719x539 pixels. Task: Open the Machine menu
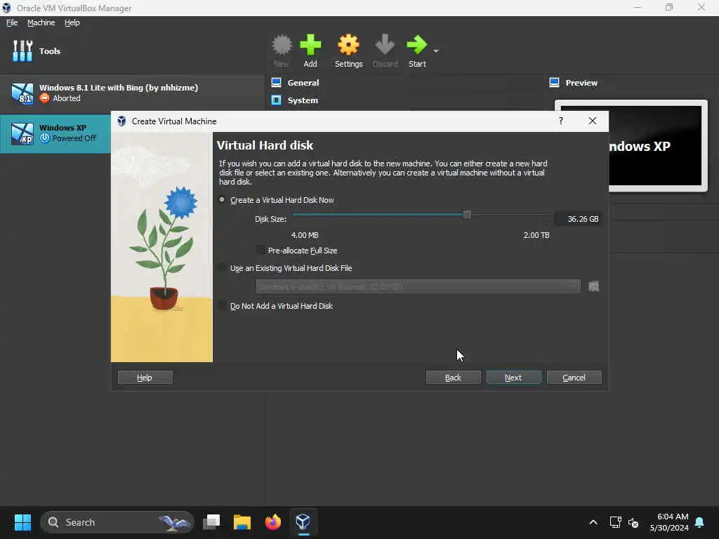tap(41, 22)
